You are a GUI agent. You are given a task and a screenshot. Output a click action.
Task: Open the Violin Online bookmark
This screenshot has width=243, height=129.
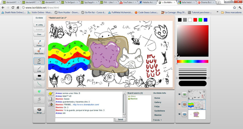[40, 12]
